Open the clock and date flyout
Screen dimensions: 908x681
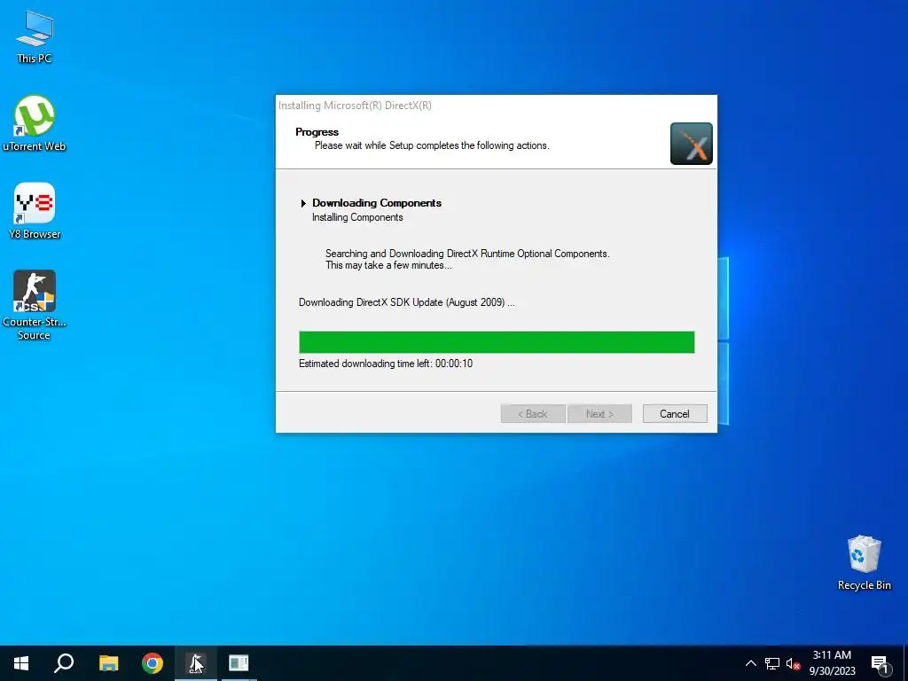click(x=832, y=663)
